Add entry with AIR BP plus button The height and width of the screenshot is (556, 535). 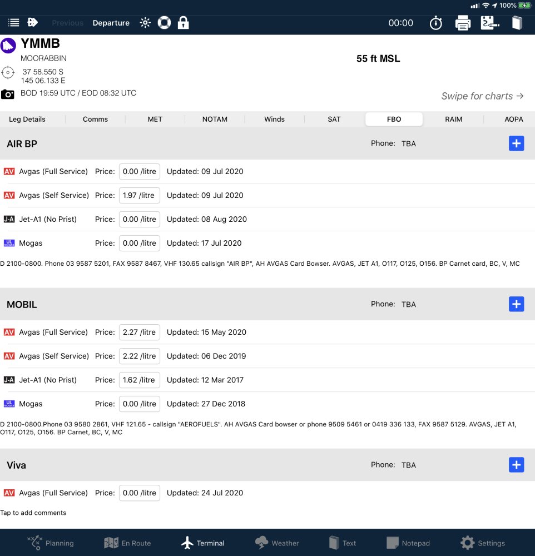(x=516, y=143)
